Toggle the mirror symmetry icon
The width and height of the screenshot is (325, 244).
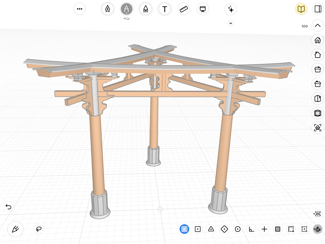[x=317, y=214]
